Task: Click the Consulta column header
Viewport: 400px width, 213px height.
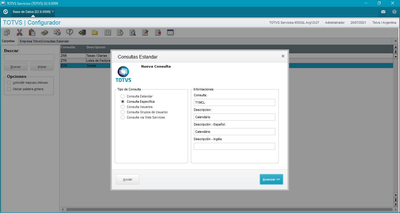Action: [73, 49]
